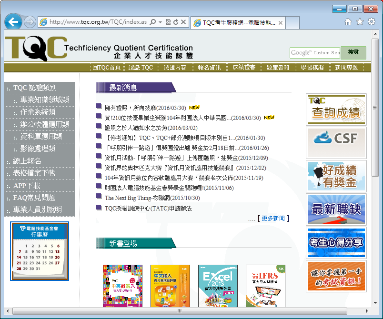The height and width of the screenshot is (319, 383).
Task: Open the browser Home icon
Action: (348, 22)
